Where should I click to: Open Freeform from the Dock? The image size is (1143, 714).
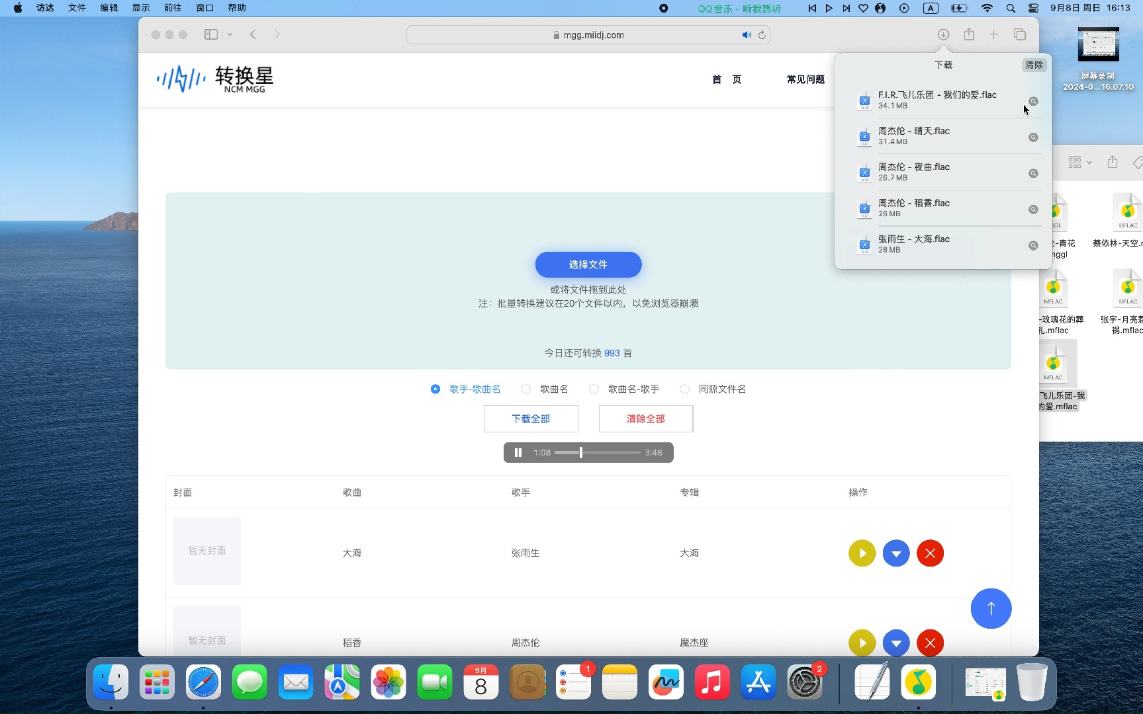click(x=666, y=682)
